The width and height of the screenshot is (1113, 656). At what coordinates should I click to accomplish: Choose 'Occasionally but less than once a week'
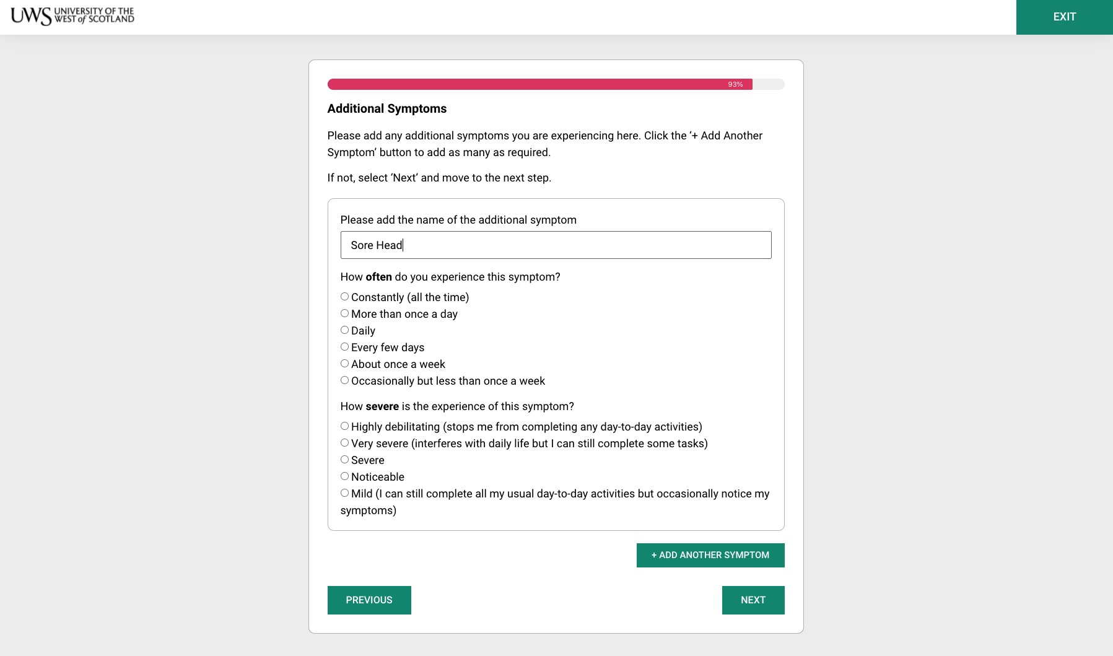click(x=344, y=380)
